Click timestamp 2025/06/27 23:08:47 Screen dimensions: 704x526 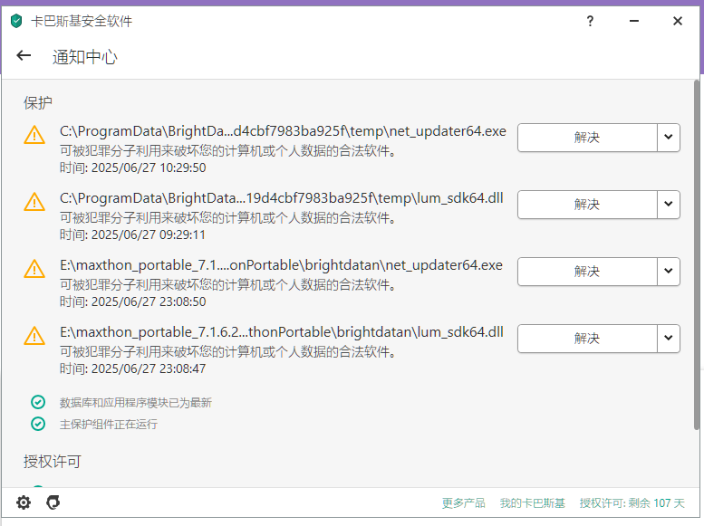pyautogui.click(x=149, y=368)
